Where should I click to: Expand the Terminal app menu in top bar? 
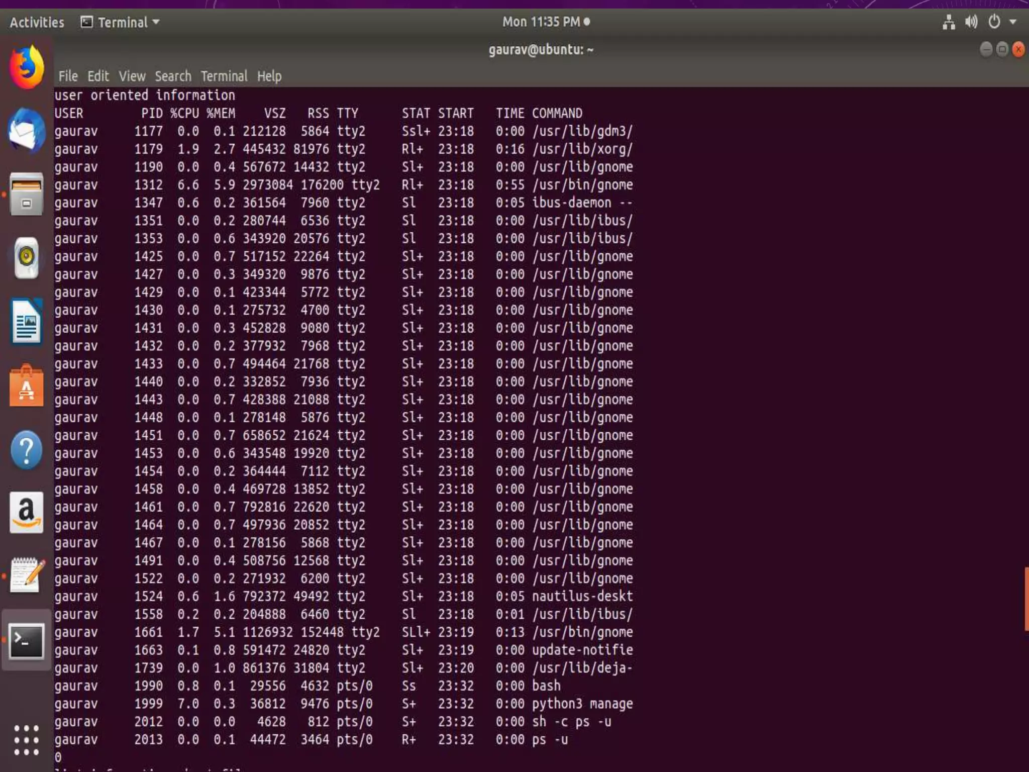[x=121, y=22]
